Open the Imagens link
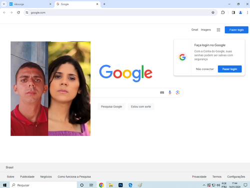 tap(206, 29)
